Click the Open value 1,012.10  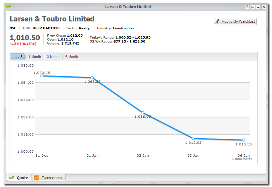pos(66,39)
